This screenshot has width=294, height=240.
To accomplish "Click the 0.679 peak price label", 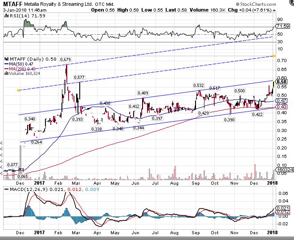I will click(65, 59).
